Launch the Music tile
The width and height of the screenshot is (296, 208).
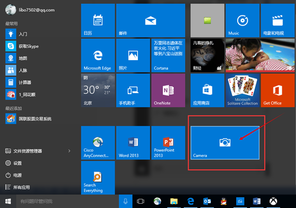coord(243,20)
